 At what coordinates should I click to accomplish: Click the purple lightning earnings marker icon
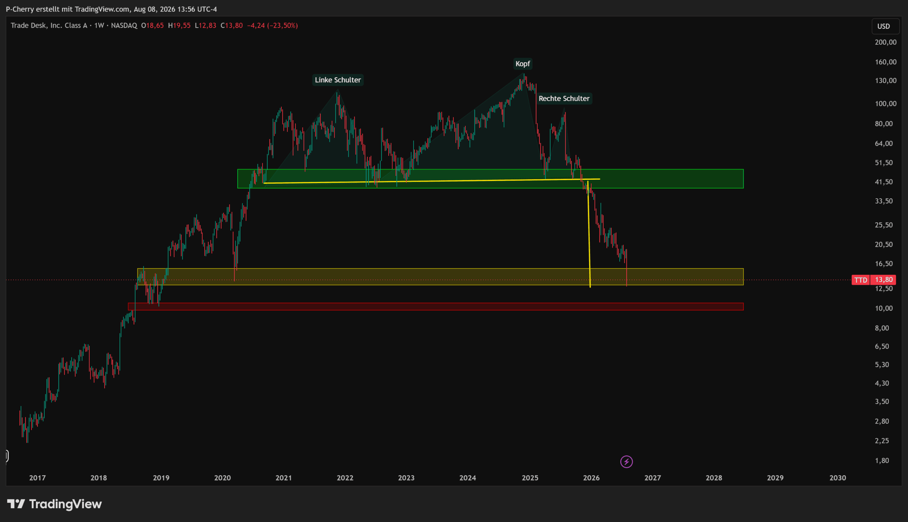coord(626,462)
